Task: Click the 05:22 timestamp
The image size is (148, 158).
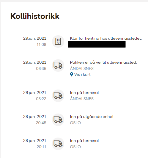Action: coord(41,99)
